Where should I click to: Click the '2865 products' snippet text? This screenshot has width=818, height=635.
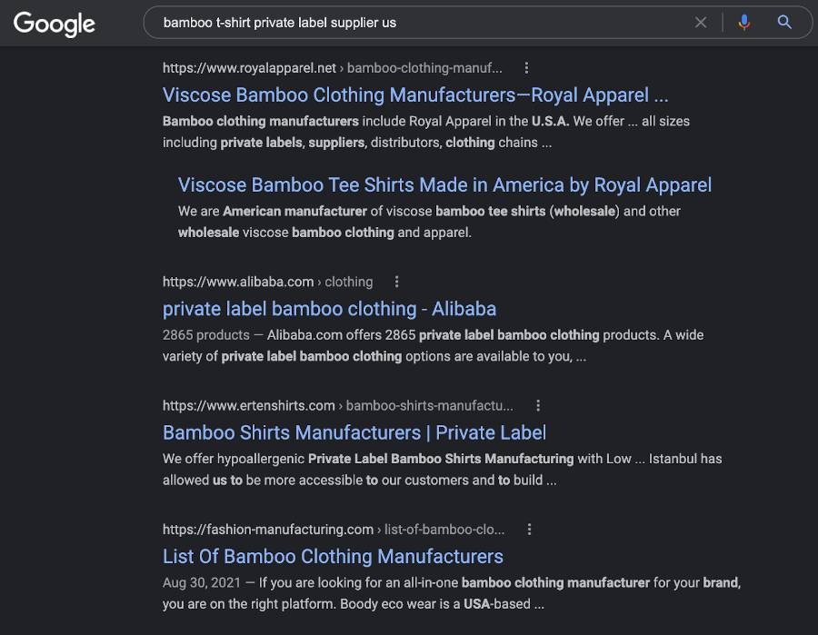click(206, 334)
